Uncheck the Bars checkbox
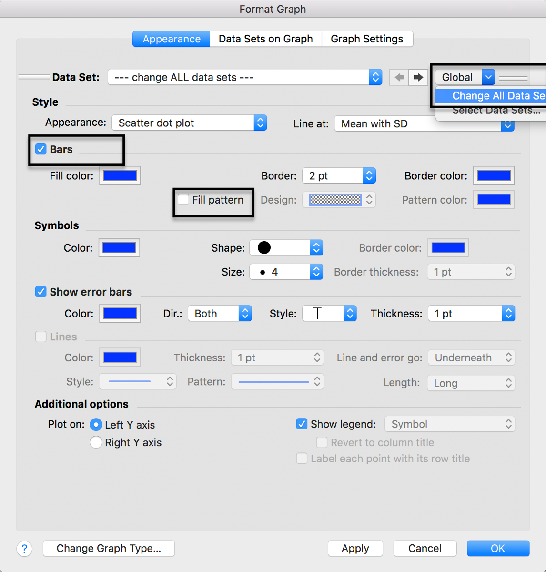The image size is (546, 572). [x=41, y=149]
